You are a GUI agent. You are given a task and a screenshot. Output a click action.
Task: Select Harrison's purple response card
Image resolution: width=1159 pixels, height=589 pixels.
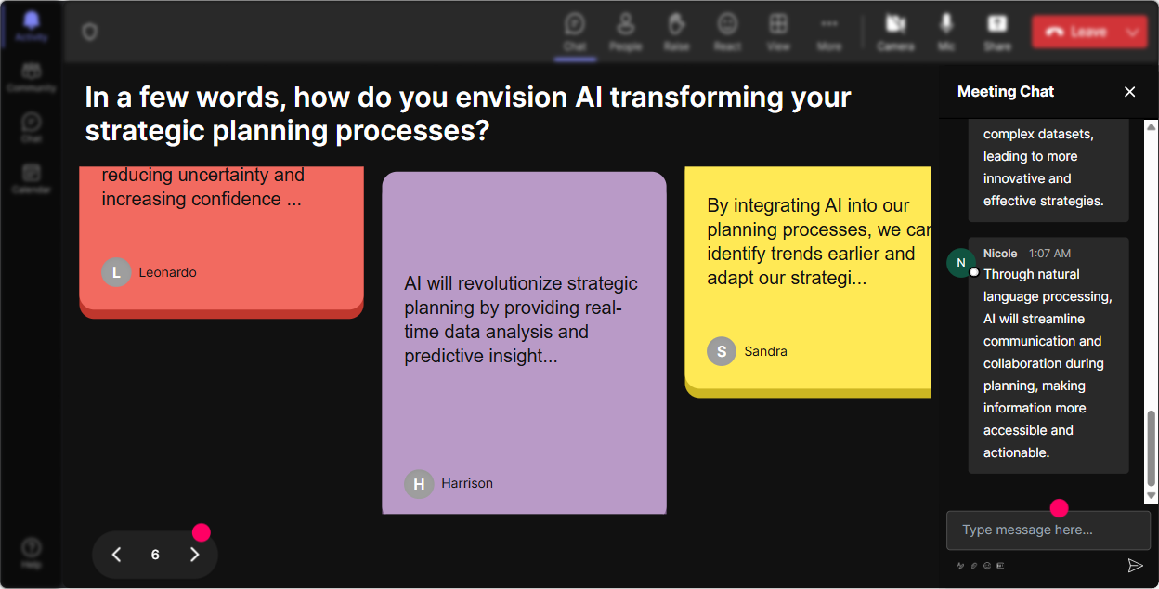(x=524, y=343)
